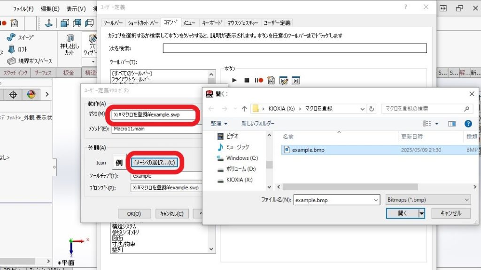Click the Record/Pause Macro icon
481x270 pixels.
(259, 80)
